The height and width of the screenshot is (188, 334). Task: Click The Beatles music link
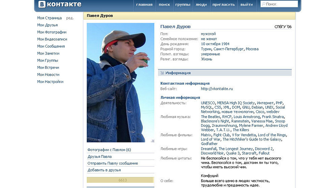coord(211,117)
